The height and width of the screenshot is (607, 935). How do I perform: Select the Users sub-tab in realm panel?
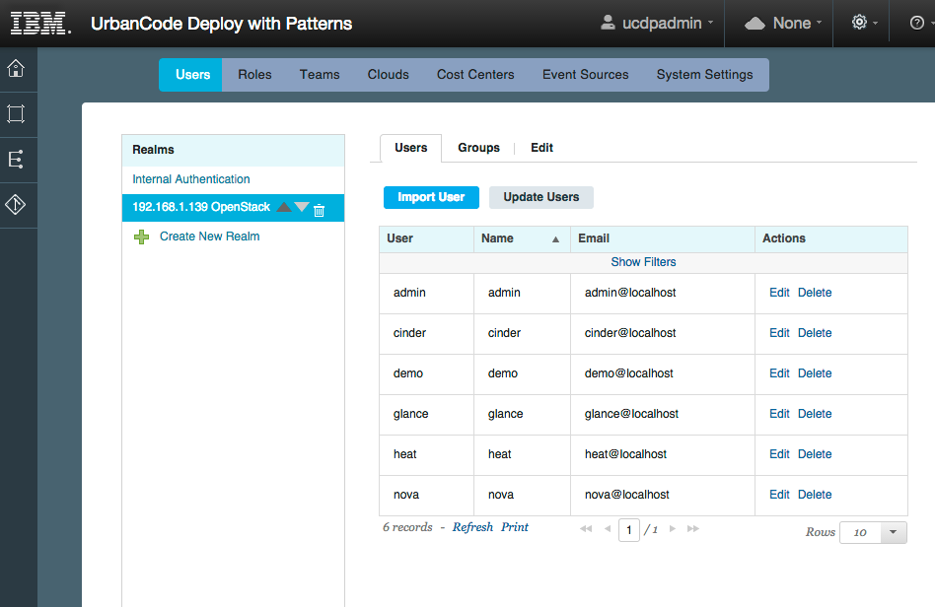pyautogui.click(x=411, y=148)
